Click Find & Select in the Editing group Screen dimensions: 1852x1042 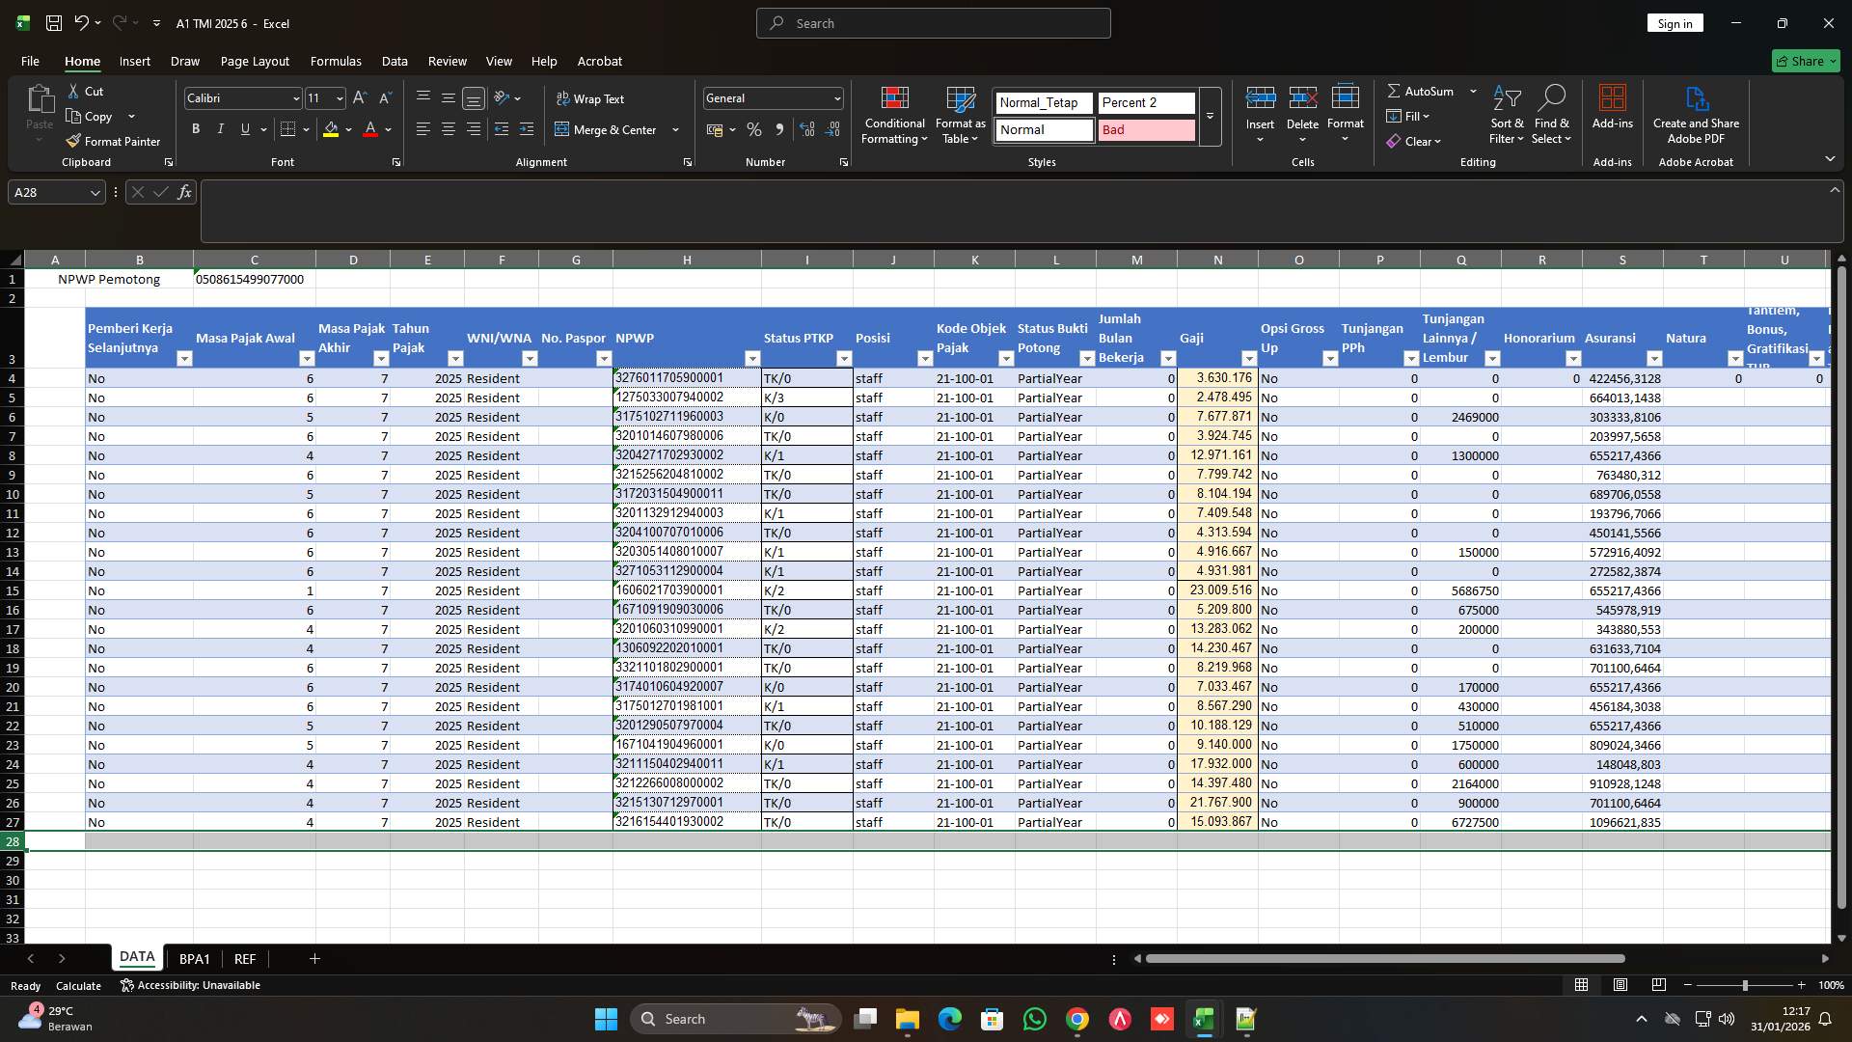tap(1552, 114)
